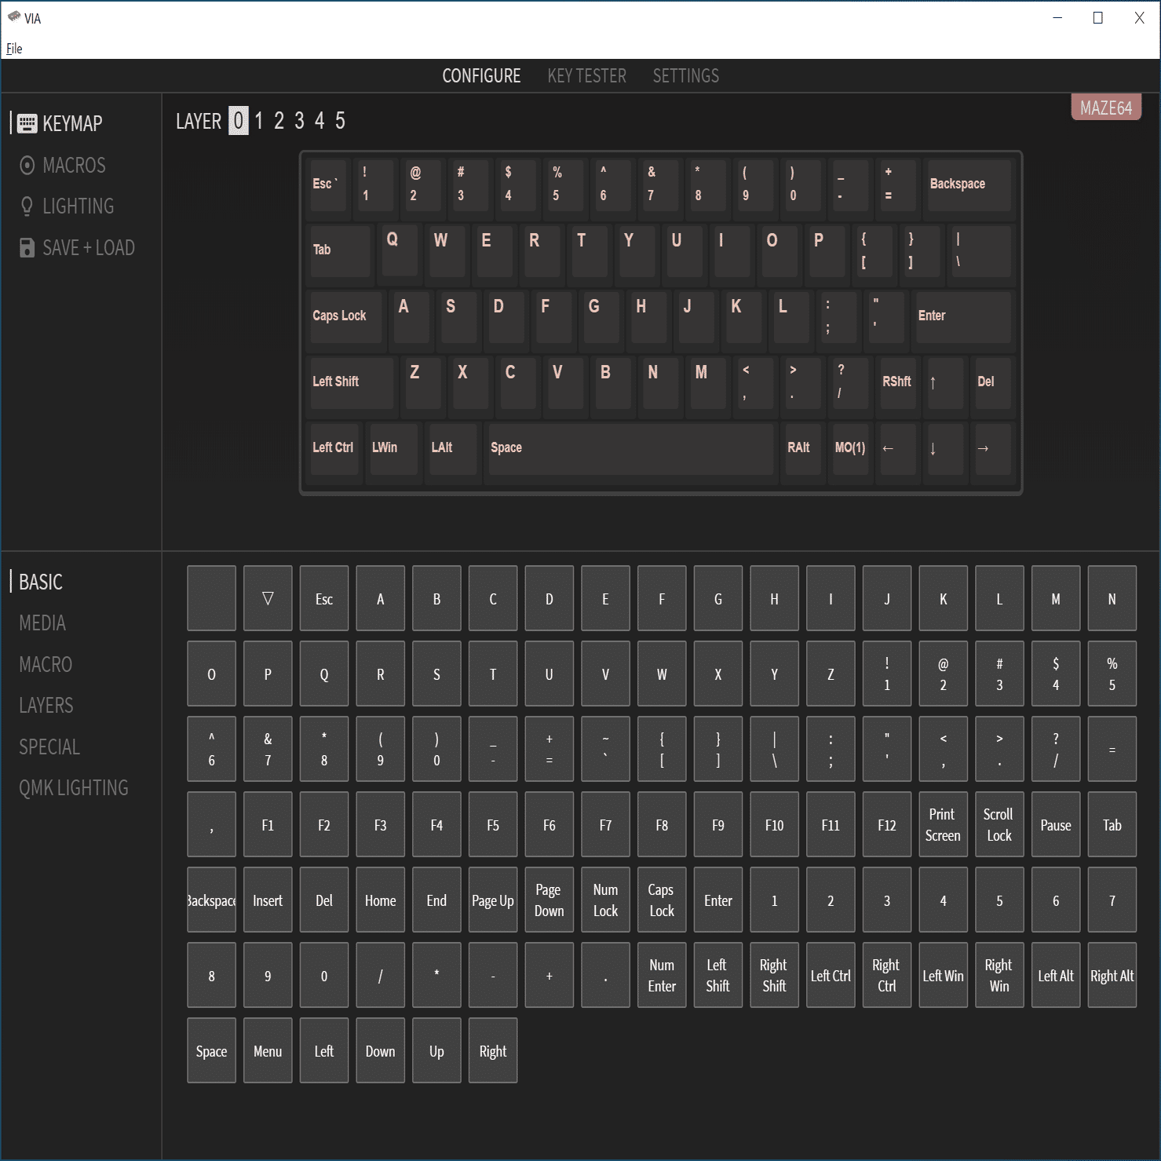The height and width of the screenshot is (1161, 1161).
Task: Select the Tab key on keyboard layout
Action: 340,250
